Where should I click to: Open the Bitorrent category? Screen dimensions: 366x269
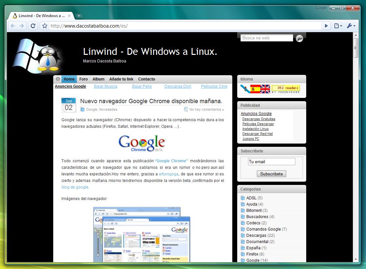click(254, 211)
